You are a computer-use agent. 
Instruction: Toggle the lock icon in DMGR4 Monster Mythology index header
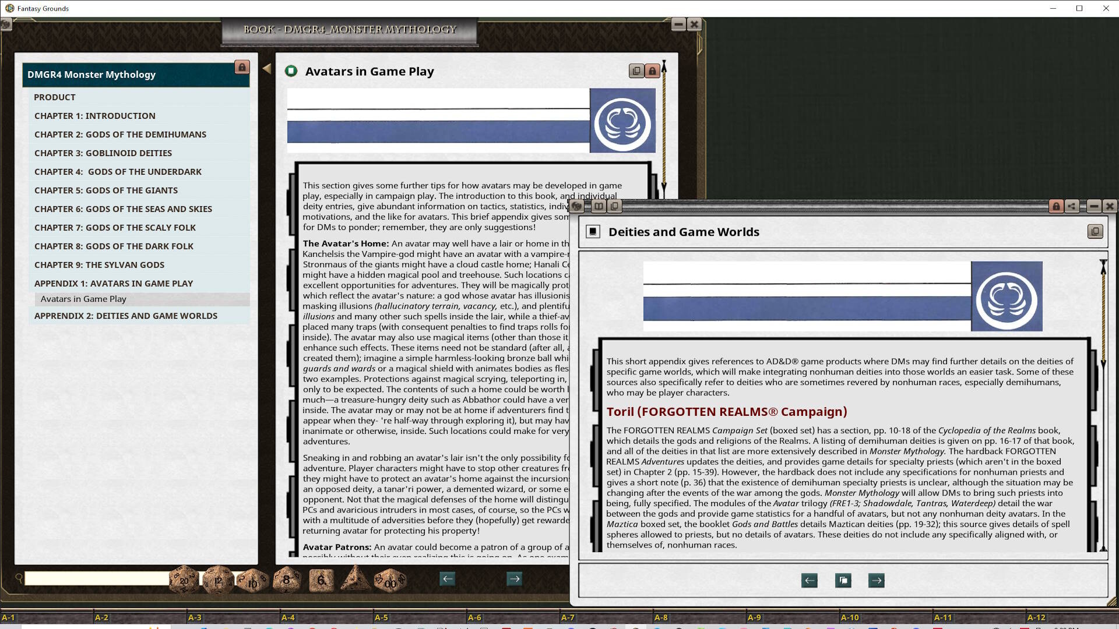click(242, 67)
